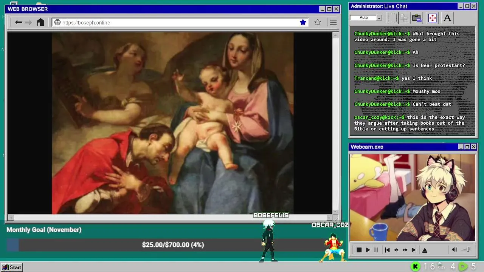Viewport: 484px width, 272px height.
Task: Click 'Is Bear protestant?' chat message
Action: (x=439, y=65)
